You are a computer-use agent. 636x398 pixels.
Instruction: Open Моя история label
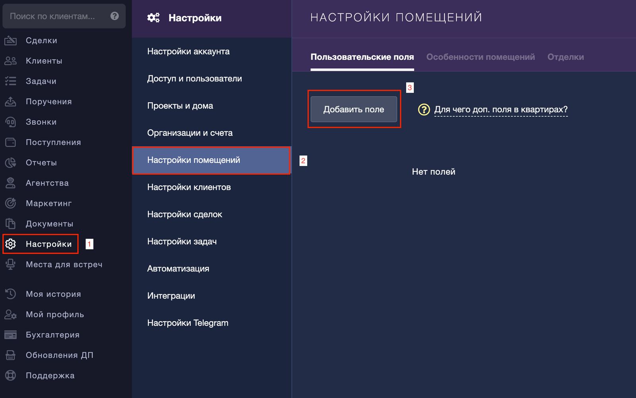(53, 294)
